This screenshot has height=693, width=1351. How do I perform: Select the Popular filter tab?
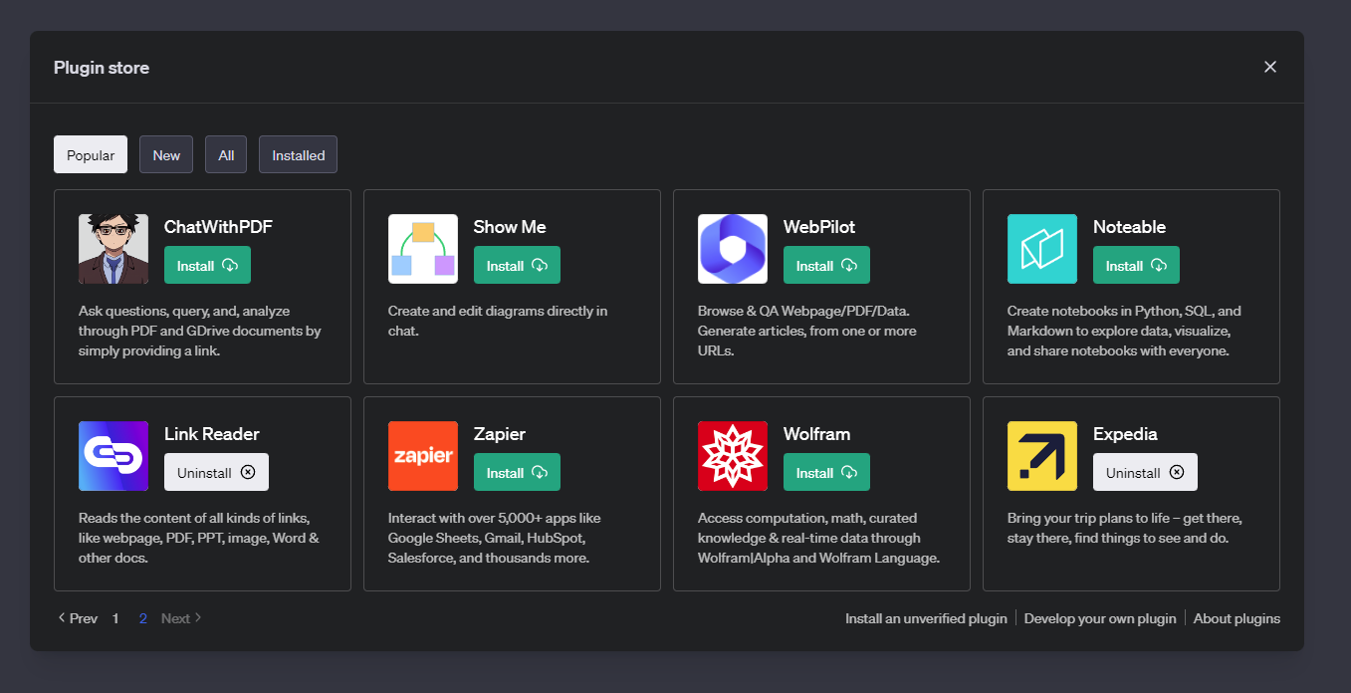pos(91,154)
